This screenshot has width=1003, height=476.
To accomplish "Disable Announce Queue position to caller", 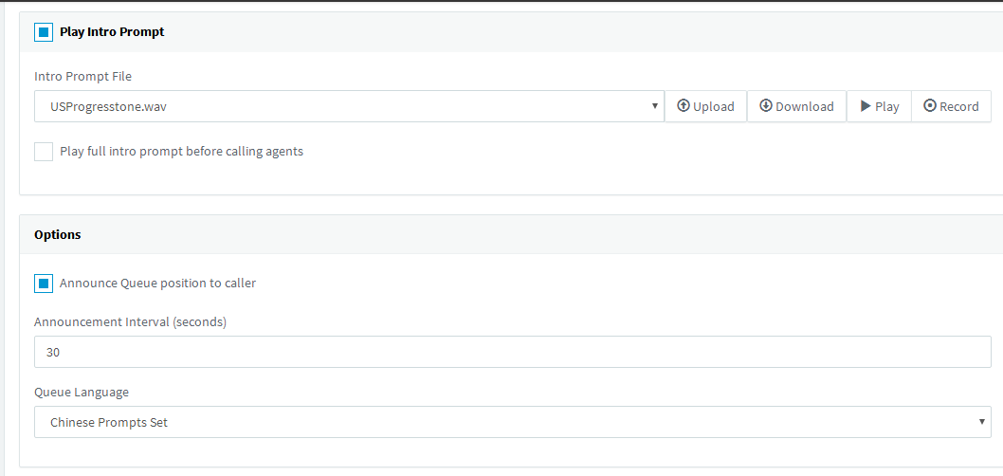I will coord(44,284).
